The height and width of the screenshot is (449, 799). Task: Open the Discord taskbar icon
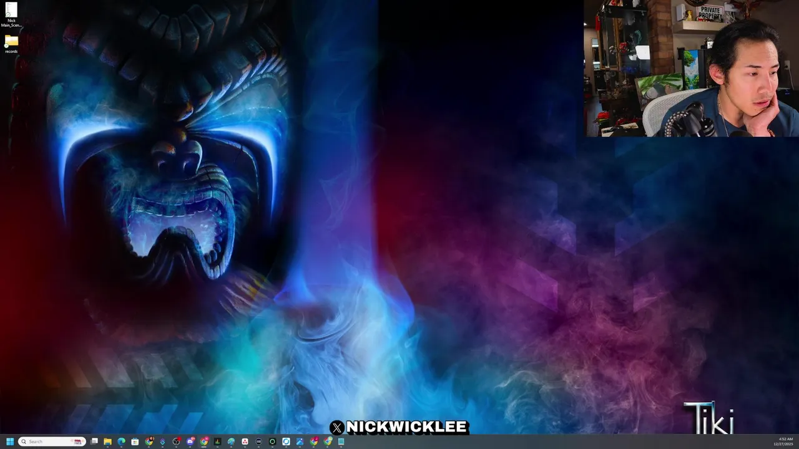(190, 442)
